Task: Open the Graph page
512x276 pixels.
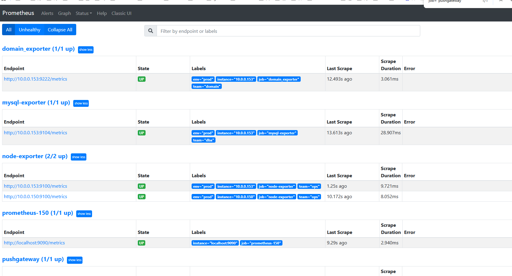Action: 65,13
